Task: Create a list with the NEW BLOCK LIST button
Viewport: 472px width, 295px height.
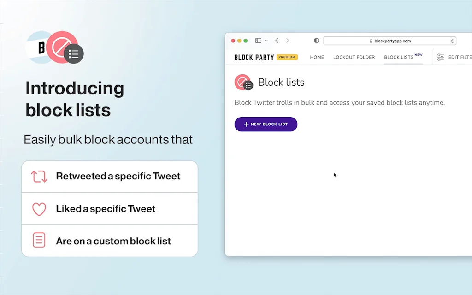Action: coord(266,124)
